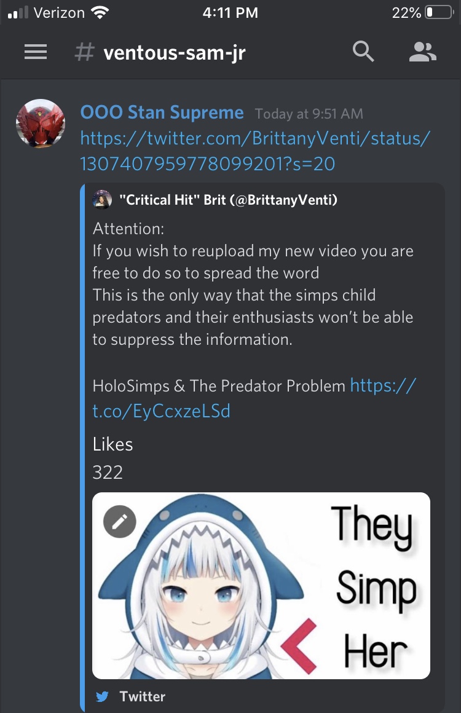The height and width of the screenshot is (713, 461).
Task: Tap the 'Today at 9:51 AM' timestamp
Action: click(x=309, y=114)
